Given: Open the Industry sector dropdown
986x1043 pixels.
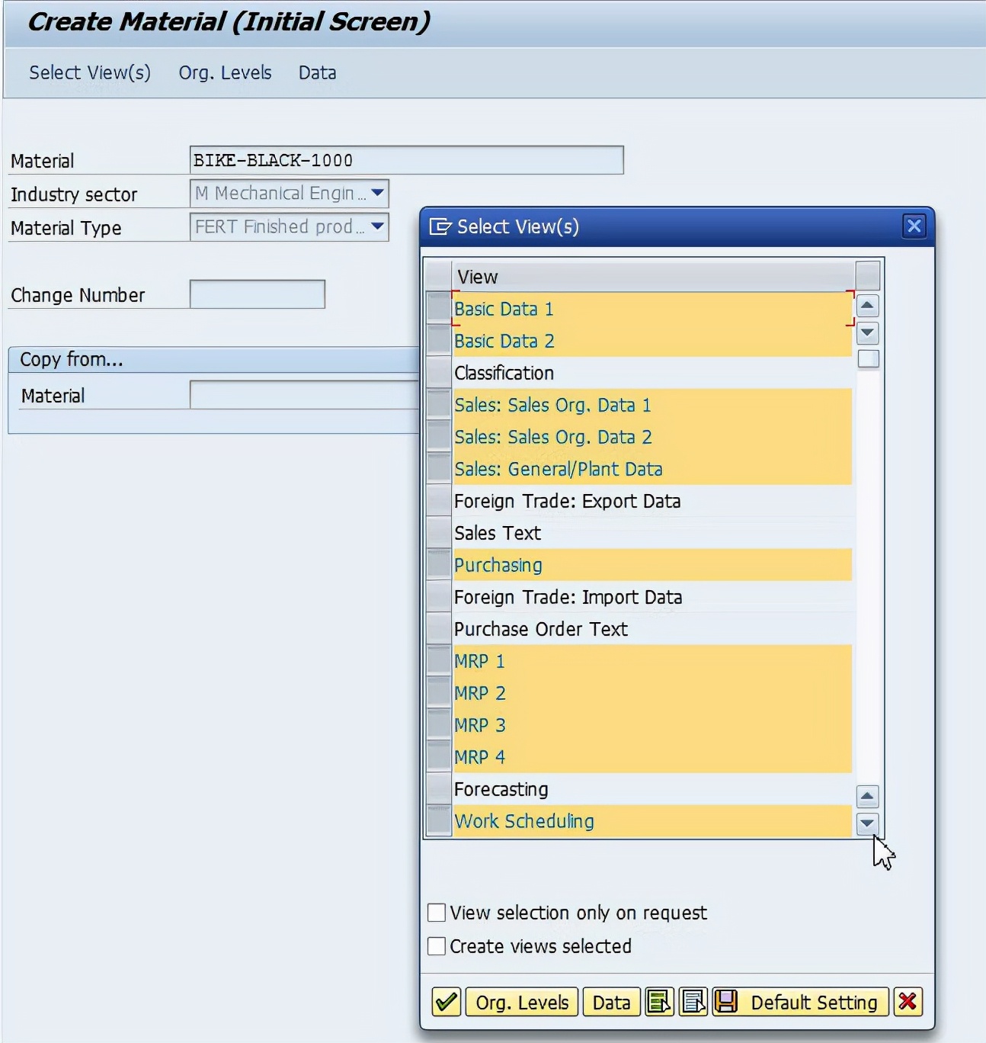Looking at the screenshot, I should tap(378, 194).
